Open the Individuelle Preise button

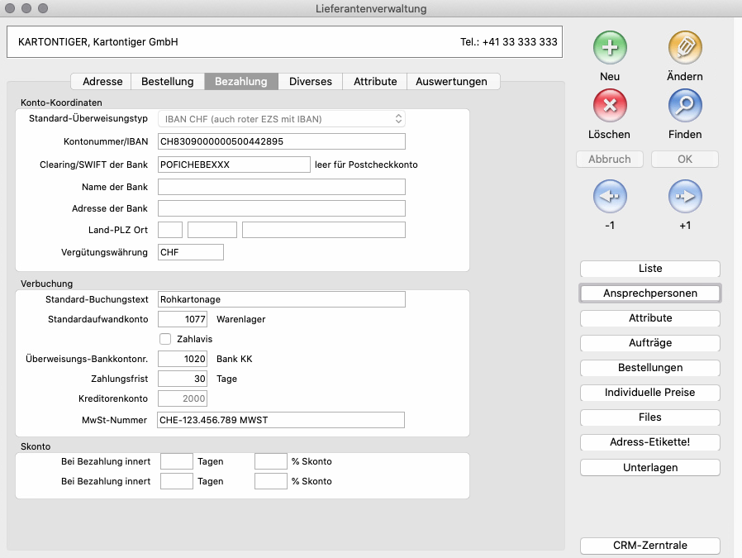point(650,393)
